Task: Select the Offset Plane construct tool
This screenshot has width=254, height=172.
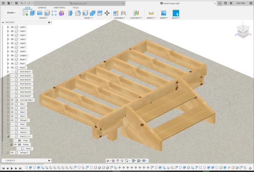Action: click(x=136, y=13)
